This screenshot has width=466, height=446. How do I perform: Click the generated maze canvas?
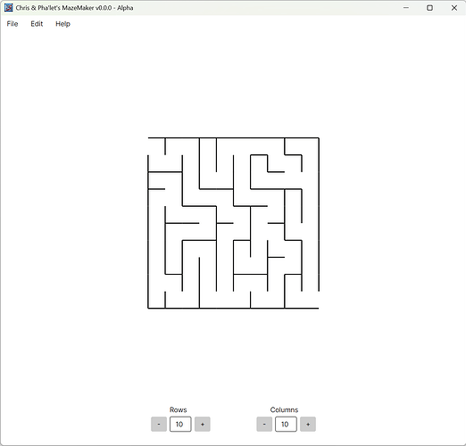(233, 223)
